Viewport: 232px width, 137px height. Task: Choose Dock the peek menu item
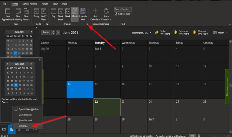(28, 115)
